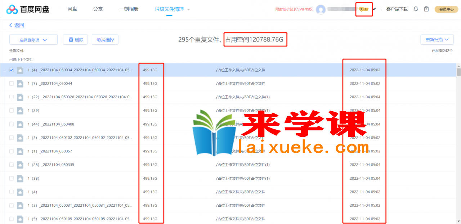
Task: Switch to the 网盘 tab
Action: pos(72,9)
